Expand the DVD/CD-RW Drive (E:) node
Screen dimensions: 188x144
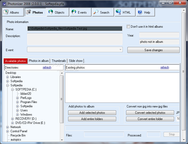coord(12,123)
